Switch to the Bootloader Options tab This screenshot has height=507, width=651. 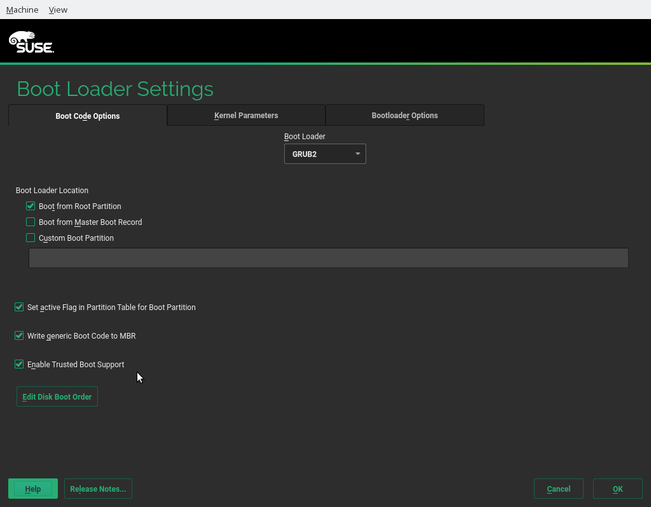coord(405,116)
